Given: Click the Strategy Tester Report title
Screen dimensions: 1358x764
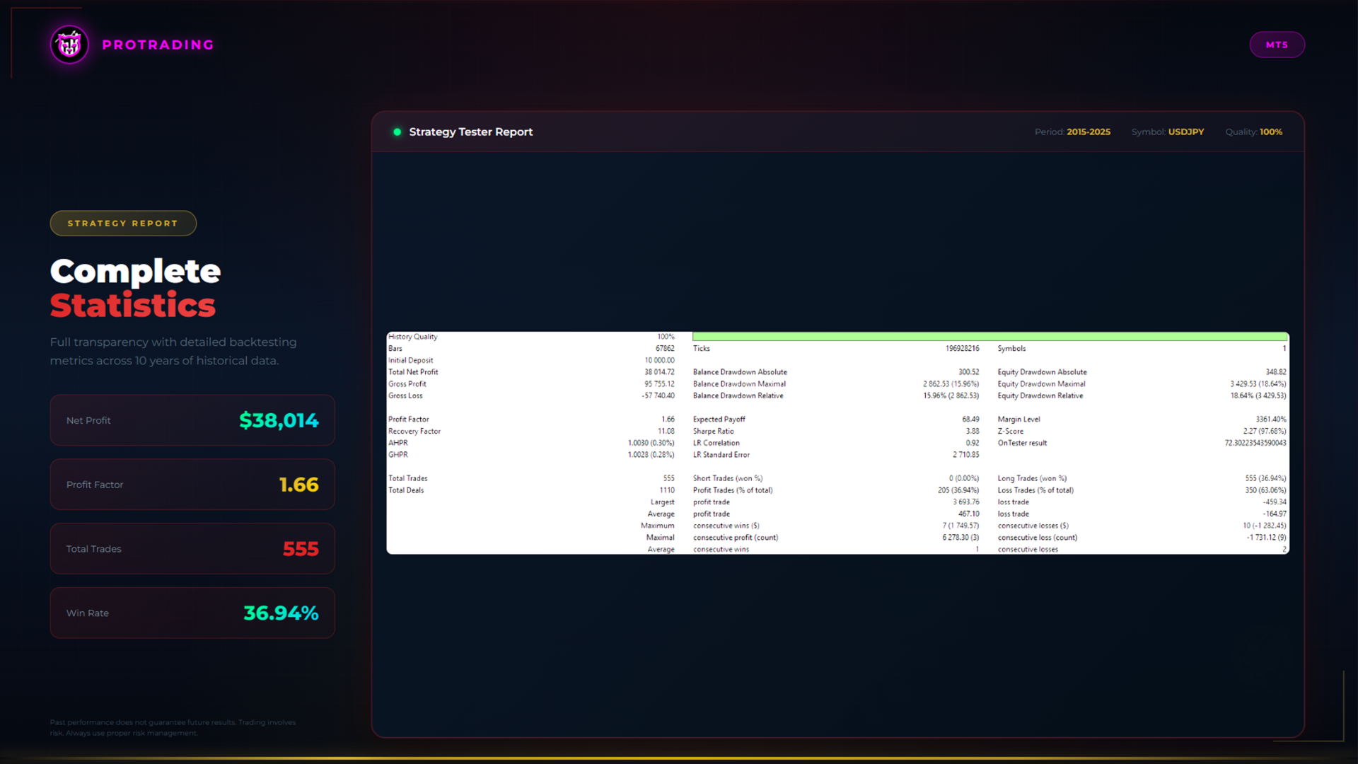Looking at the screenshot, I should [470, 132].
